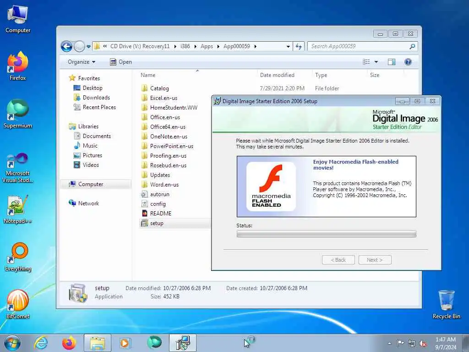Expand the breadcrumb arrow after Recovery11
Image resolution: width=469 pixels, height=352 pixels.
175,46
